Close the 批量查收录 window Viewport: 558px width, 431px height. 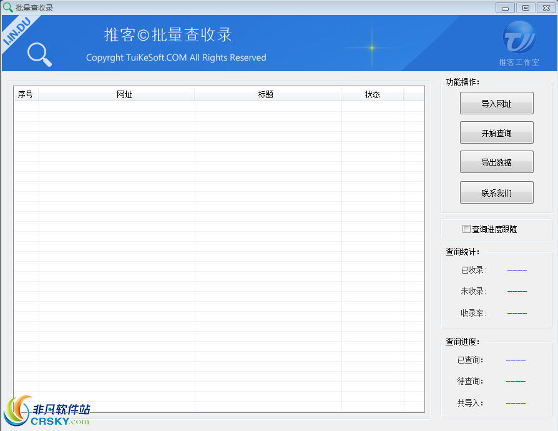coord(546,8)
